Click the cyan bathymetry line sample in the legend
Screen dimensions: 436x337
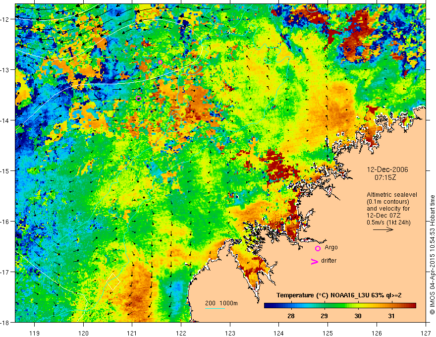click(x=215, y=308)
